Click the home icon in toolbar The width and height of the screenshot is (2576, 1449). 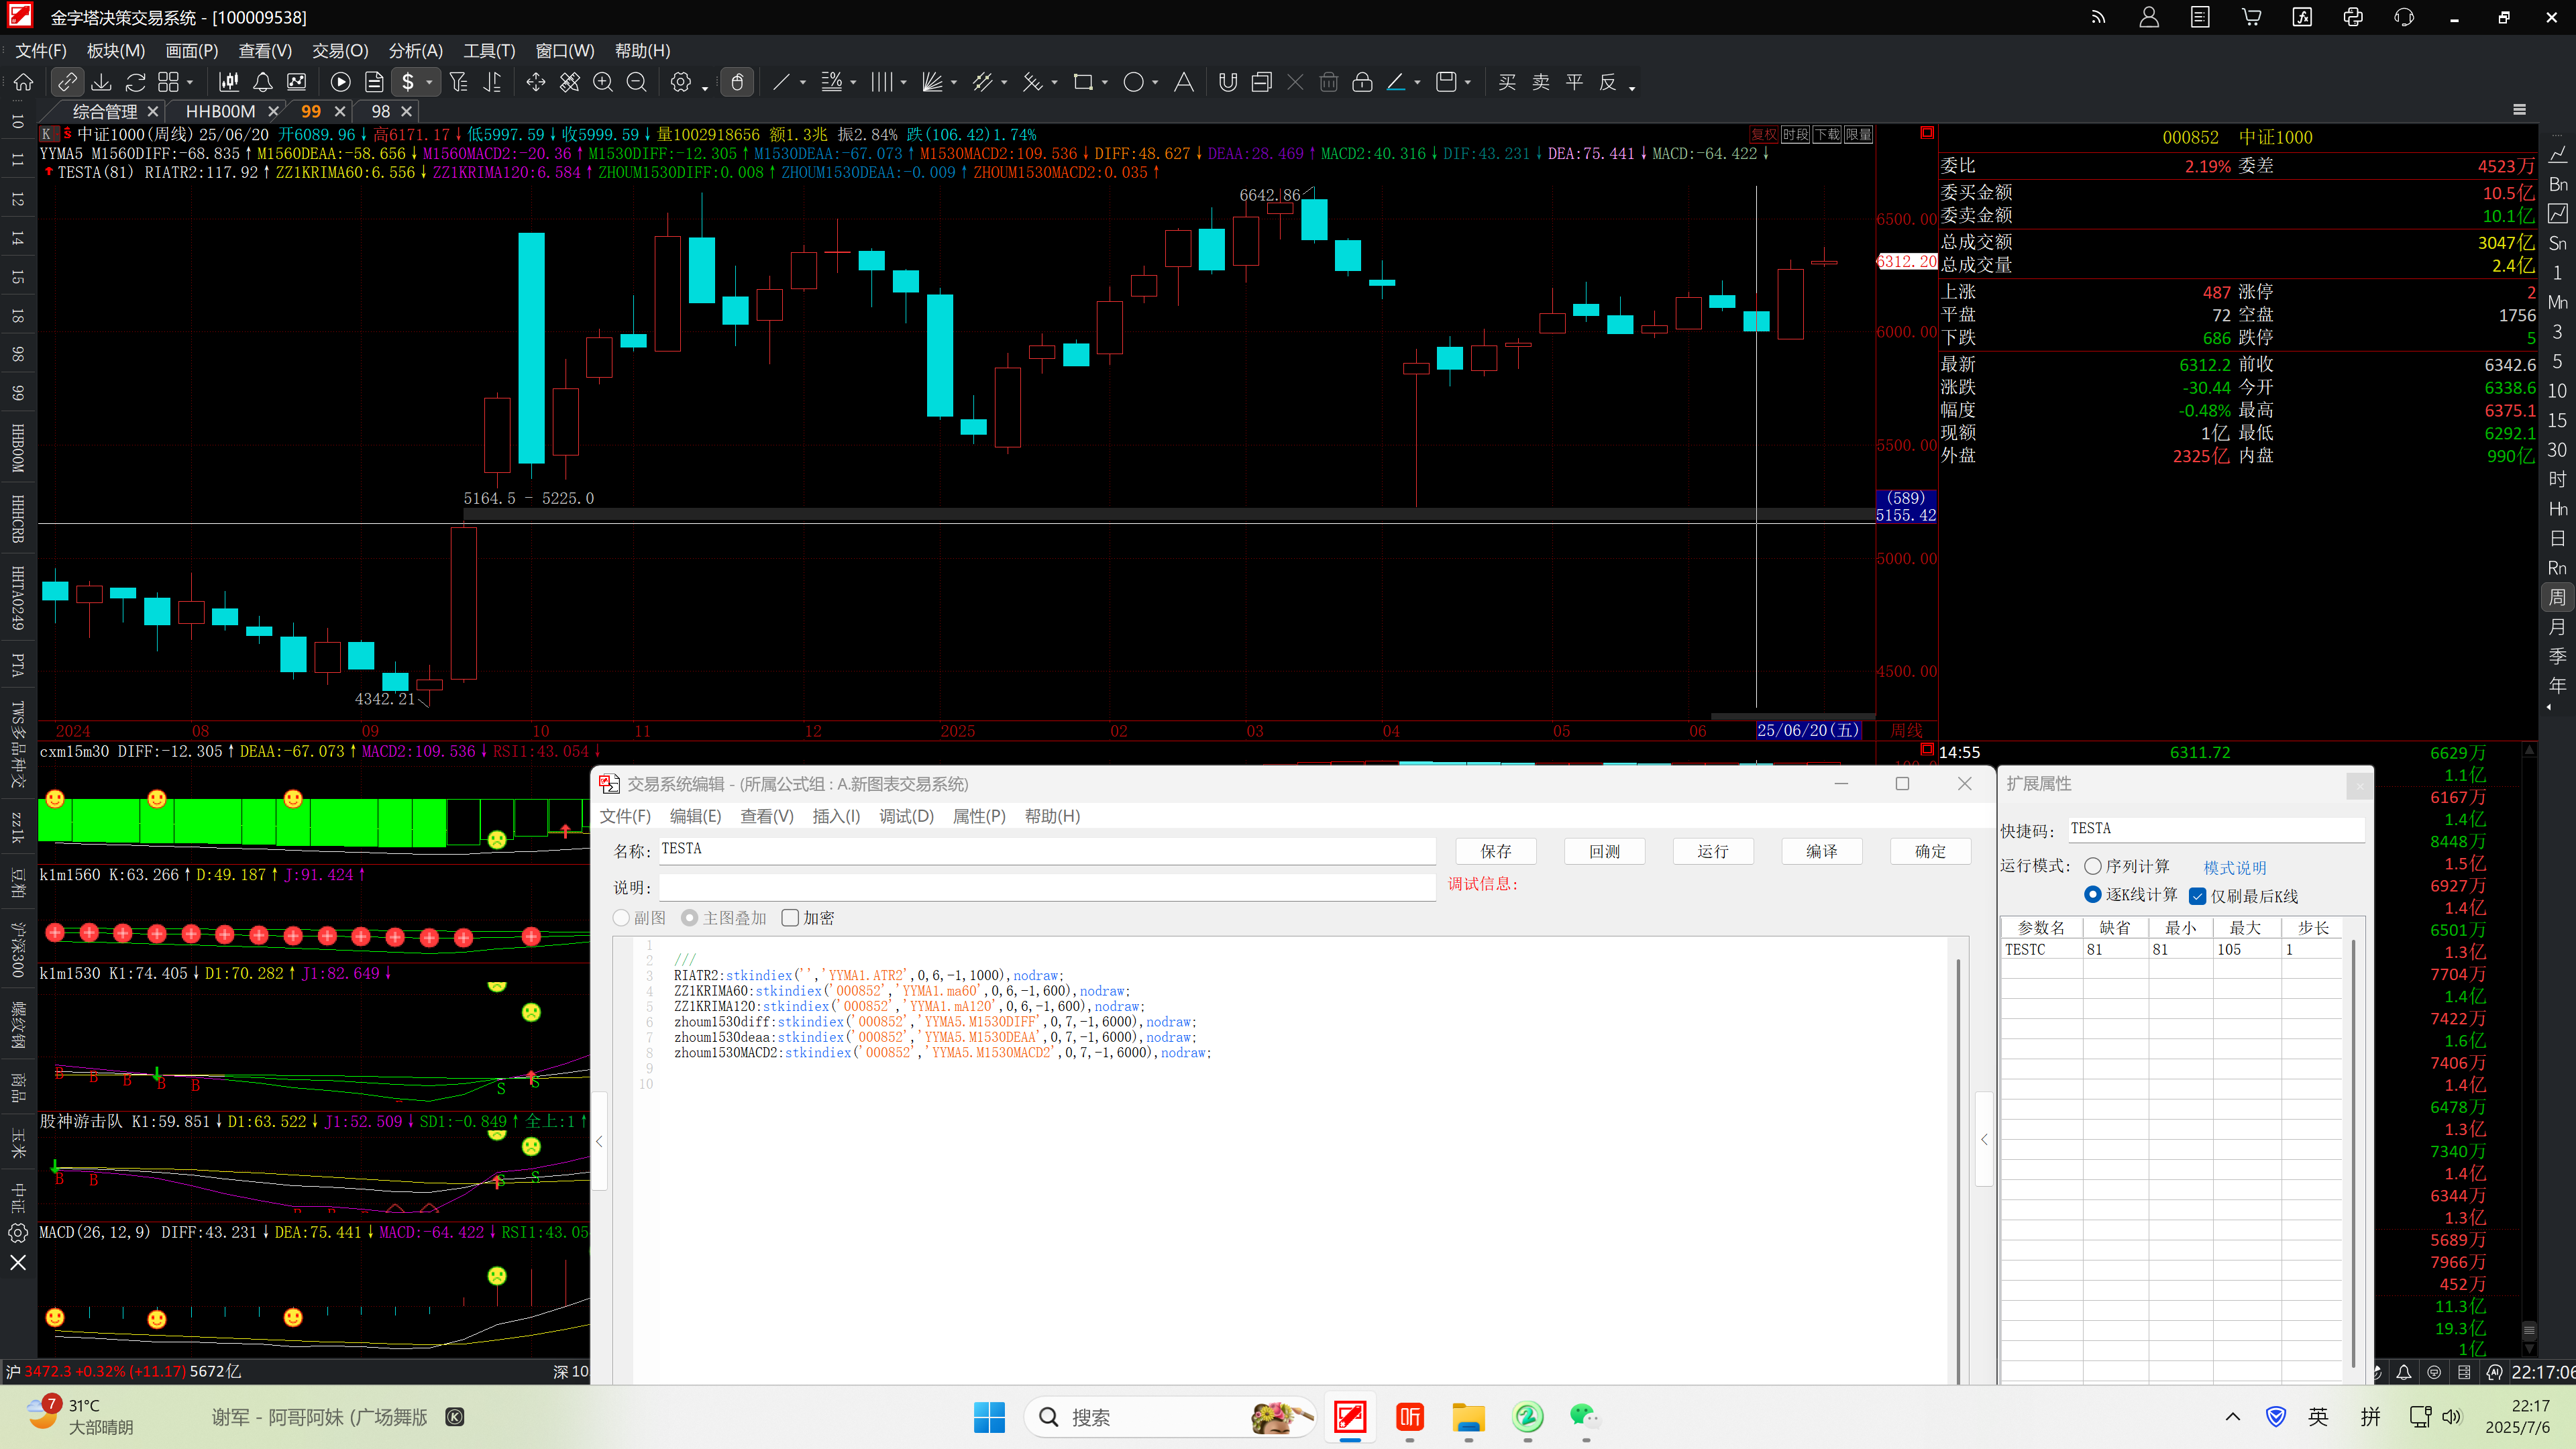pos(23,82)
